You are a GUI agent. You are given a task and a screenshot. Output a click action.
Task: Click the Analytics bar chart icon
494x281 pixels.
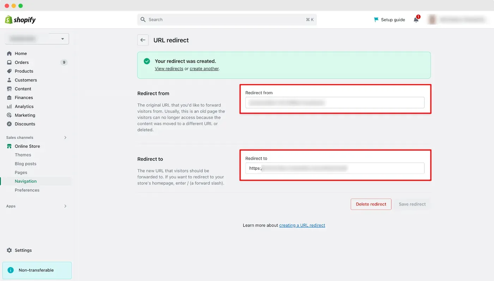(x=9, y=106)
